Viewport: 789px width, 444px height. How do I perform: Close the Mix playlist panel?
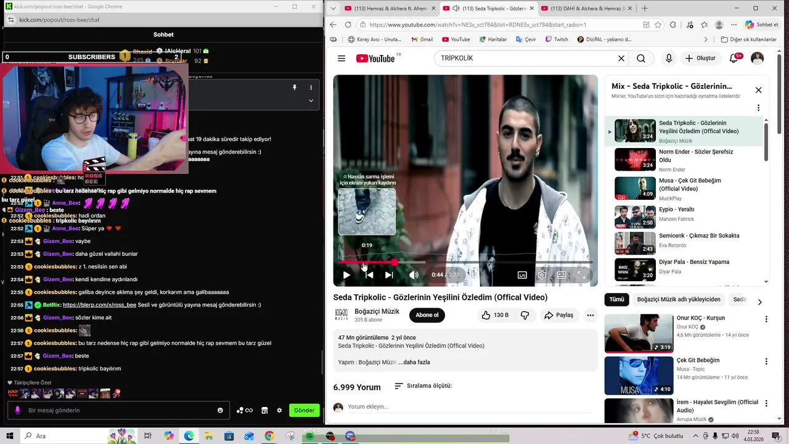pos(758,90)
